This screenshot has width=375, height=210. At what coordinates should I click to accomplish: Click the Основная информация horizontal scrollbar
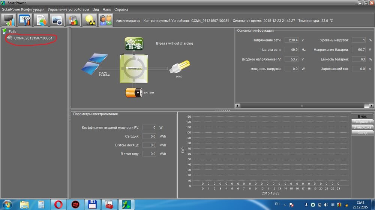302,106
